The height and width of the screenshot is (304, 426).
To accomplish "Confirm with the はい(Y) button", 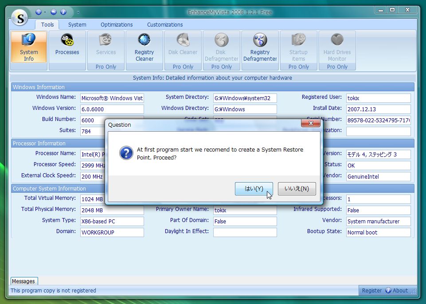I will coord(254,188).
